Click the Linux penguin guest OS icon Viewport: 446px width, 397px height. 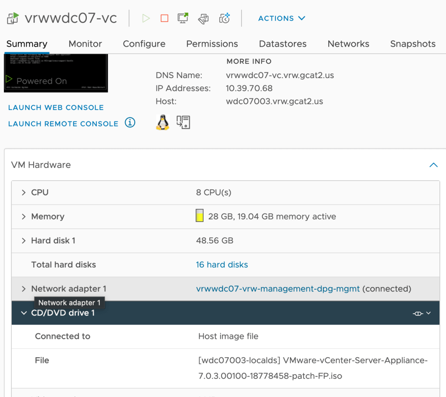[163, 123]
